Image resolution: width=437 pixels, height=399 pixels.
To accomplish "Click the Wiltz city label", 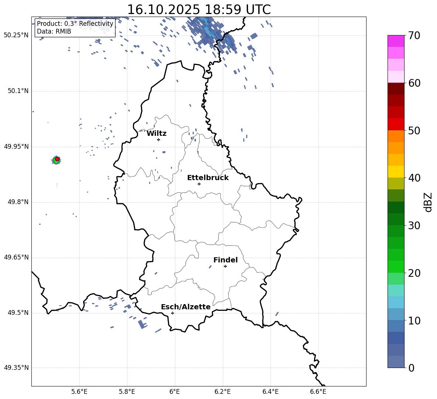I will pyautogui.click(x=156, y=133).
